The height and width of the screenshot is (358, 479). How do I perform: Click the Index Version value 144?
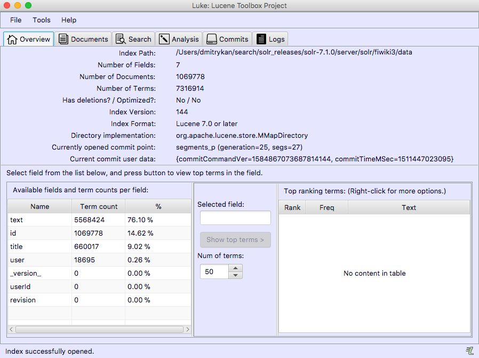(182, 112)
